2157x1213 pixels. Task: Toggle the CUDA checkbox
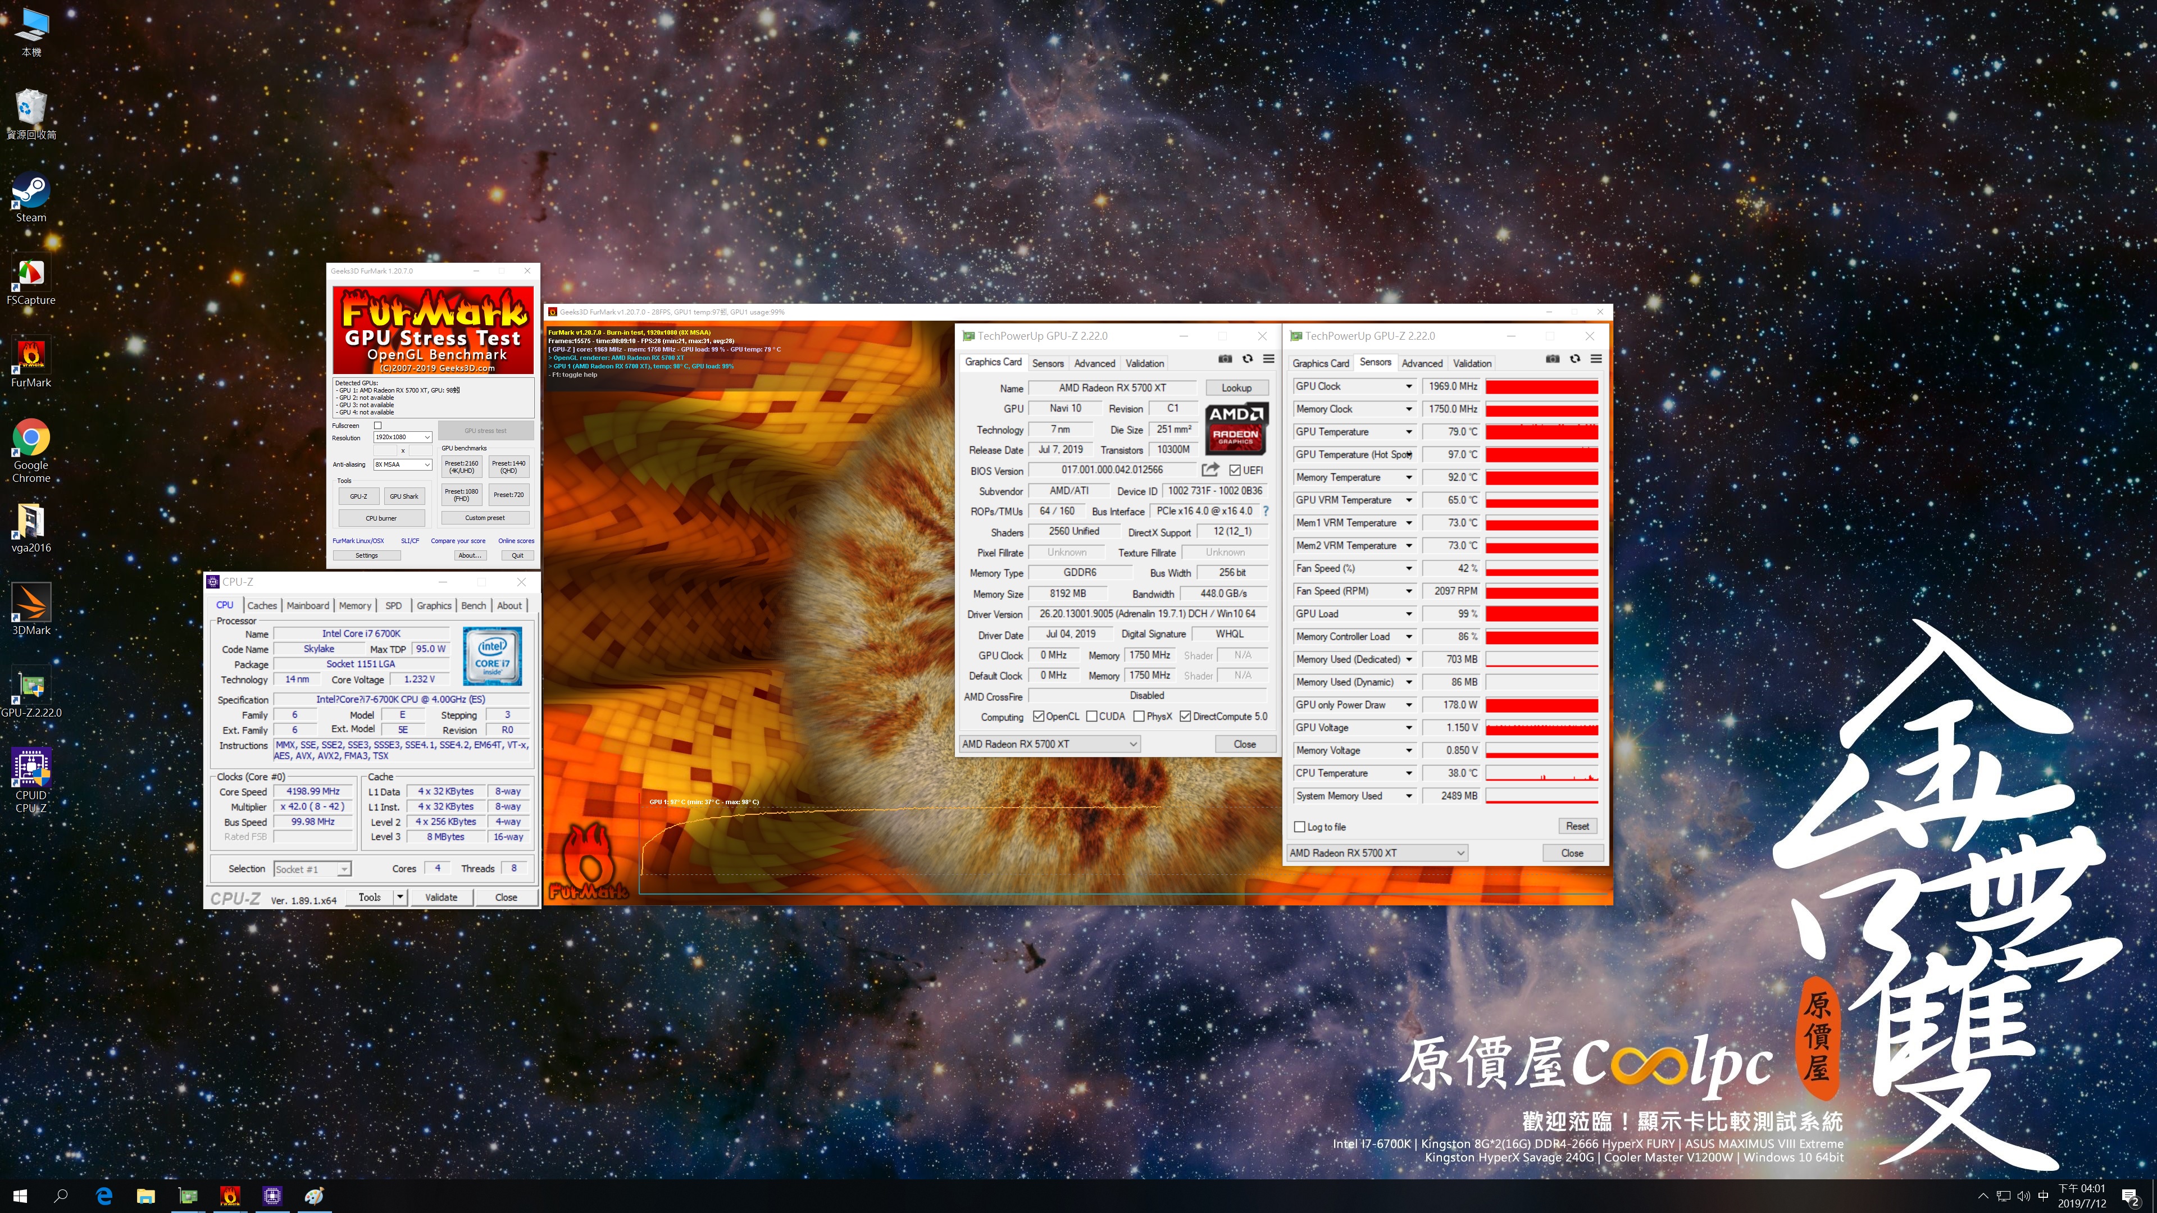pyautogui.click(x=1092, y=717)
